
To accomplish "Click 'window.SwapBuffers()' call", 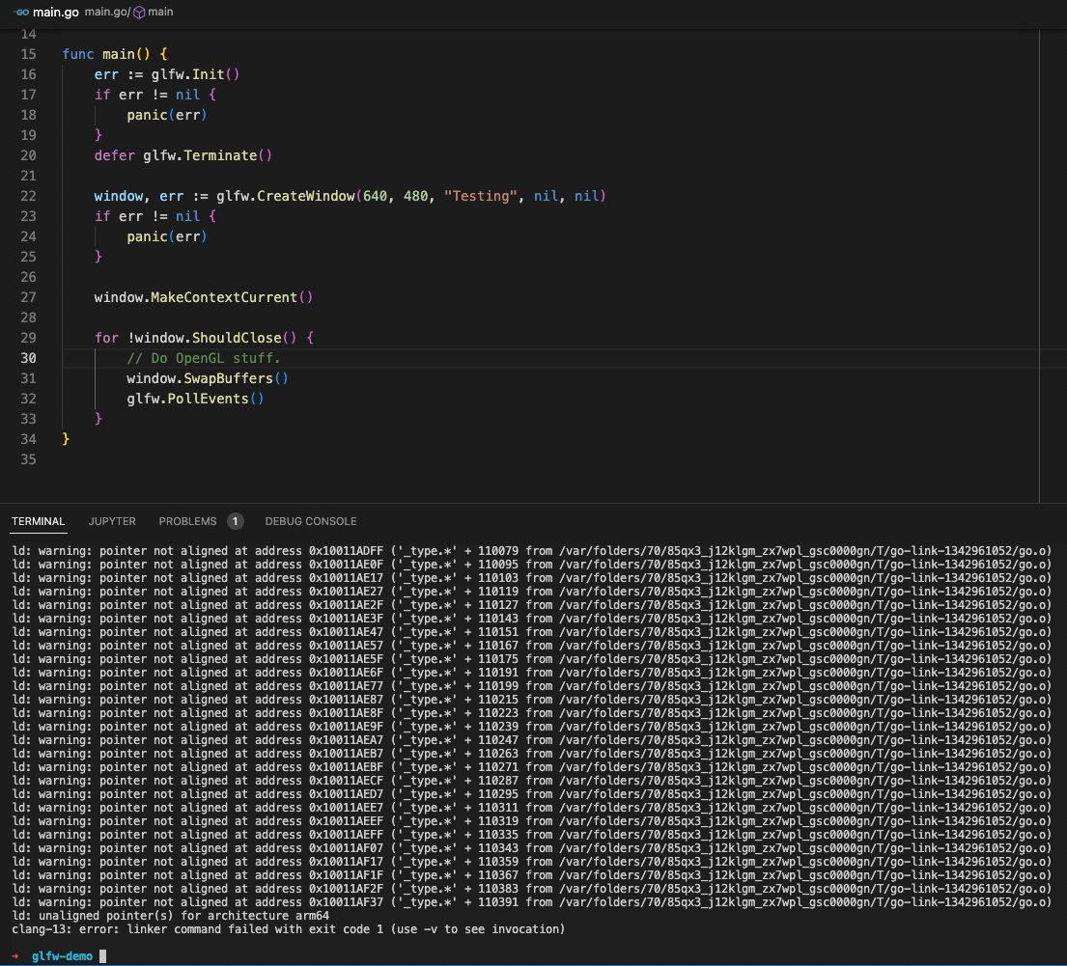I will click(208, 378).
